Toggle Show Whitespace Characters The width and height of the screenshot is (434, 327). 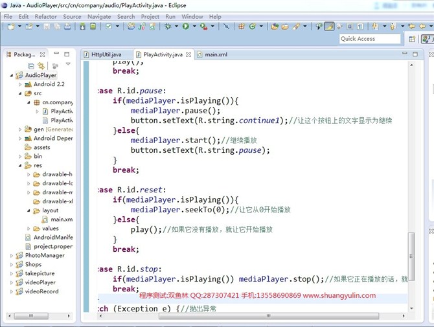pyautogui.click(x=360, y=27)
